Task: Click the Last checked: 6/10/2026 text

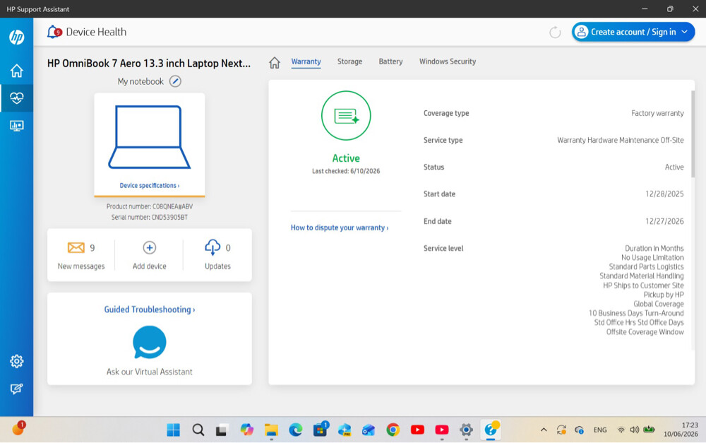Action: click(x=346, y=171)
